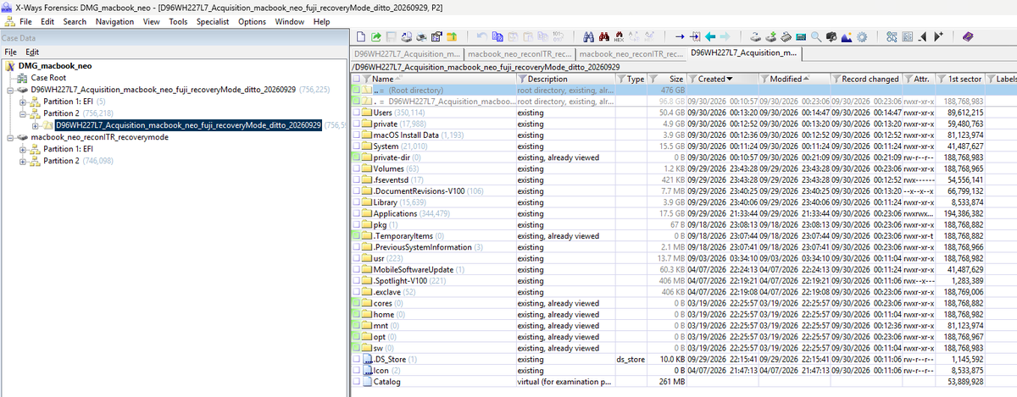This screenshot has height=397, width=1017.
Task: Click the filter funnel on Modified column
Action: tap(765, 79)
